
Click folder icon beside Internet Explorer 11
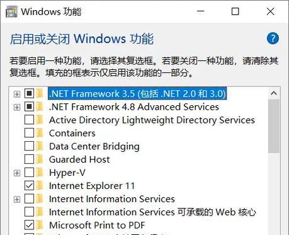pos(39,186)
